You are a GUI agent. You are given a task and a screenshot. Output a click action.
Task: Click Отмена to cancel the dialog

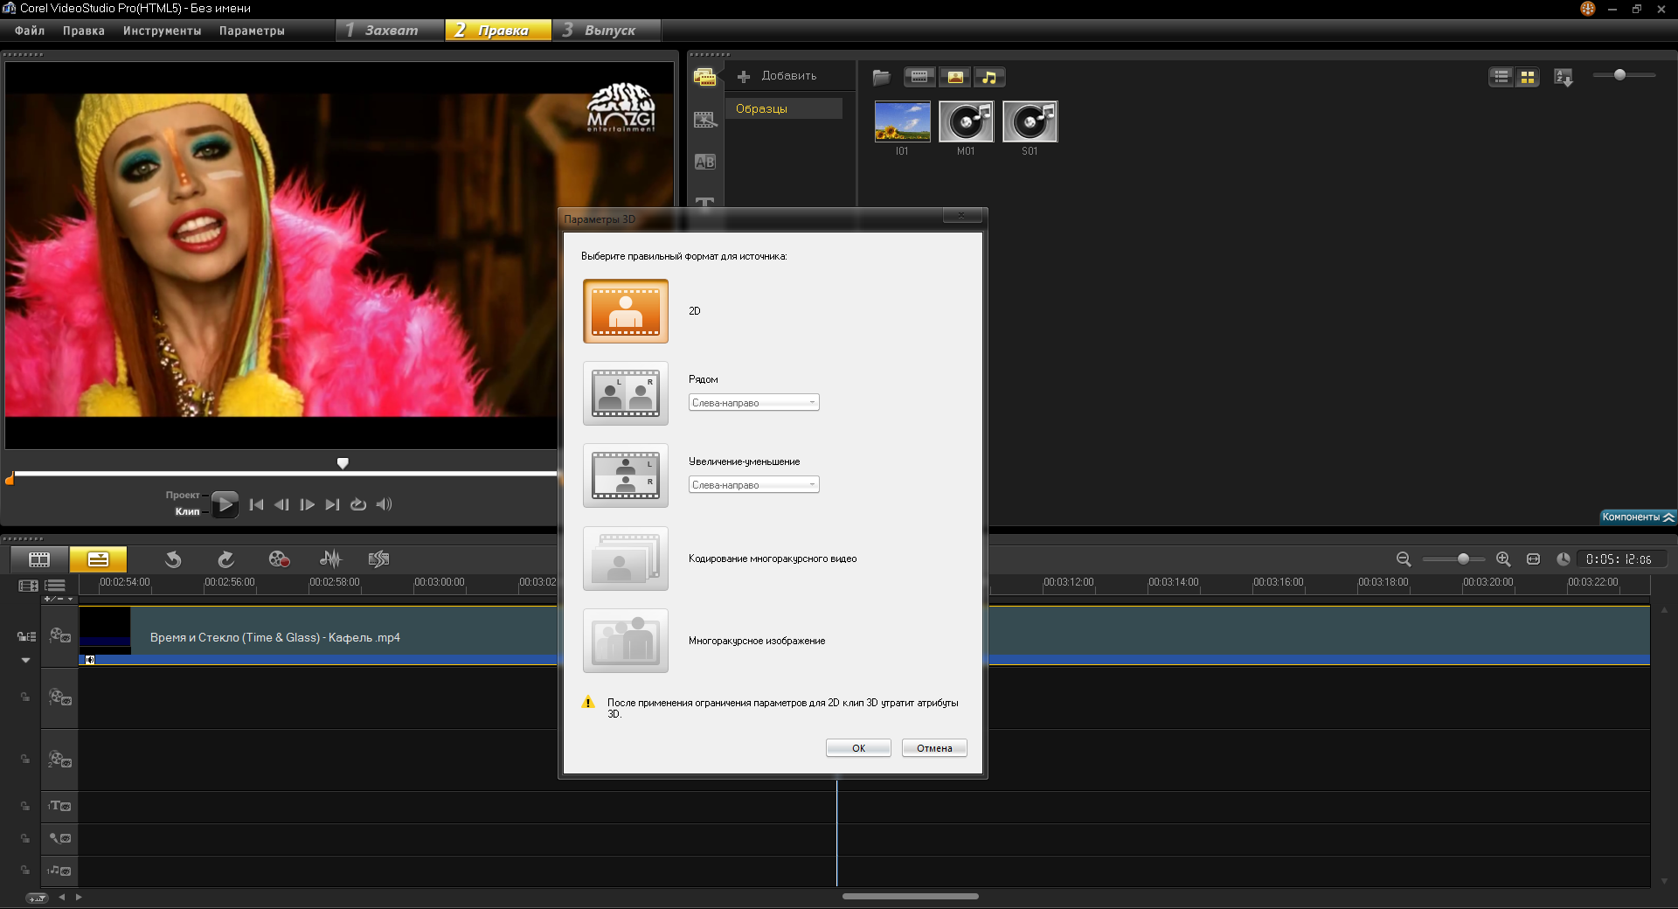934,748
